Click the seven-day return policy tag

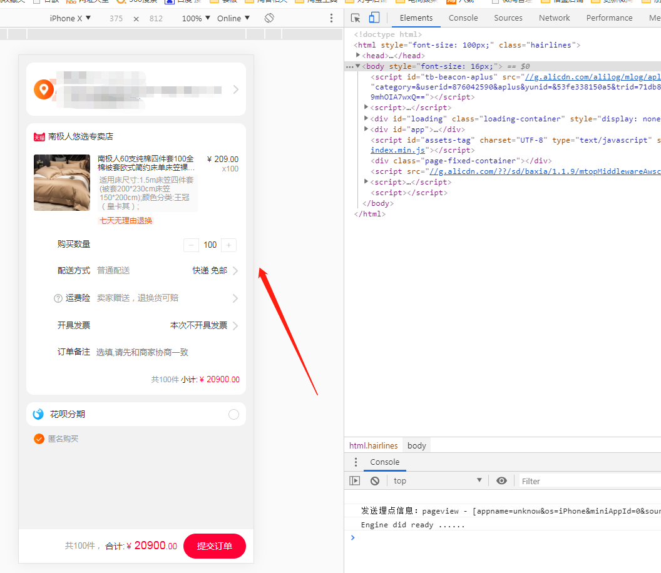[x=126, y=221]
